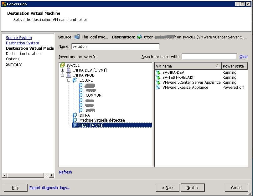Click the Search for name with field
The width and height of the screenshot is (253, 196).
click(209, 57)
